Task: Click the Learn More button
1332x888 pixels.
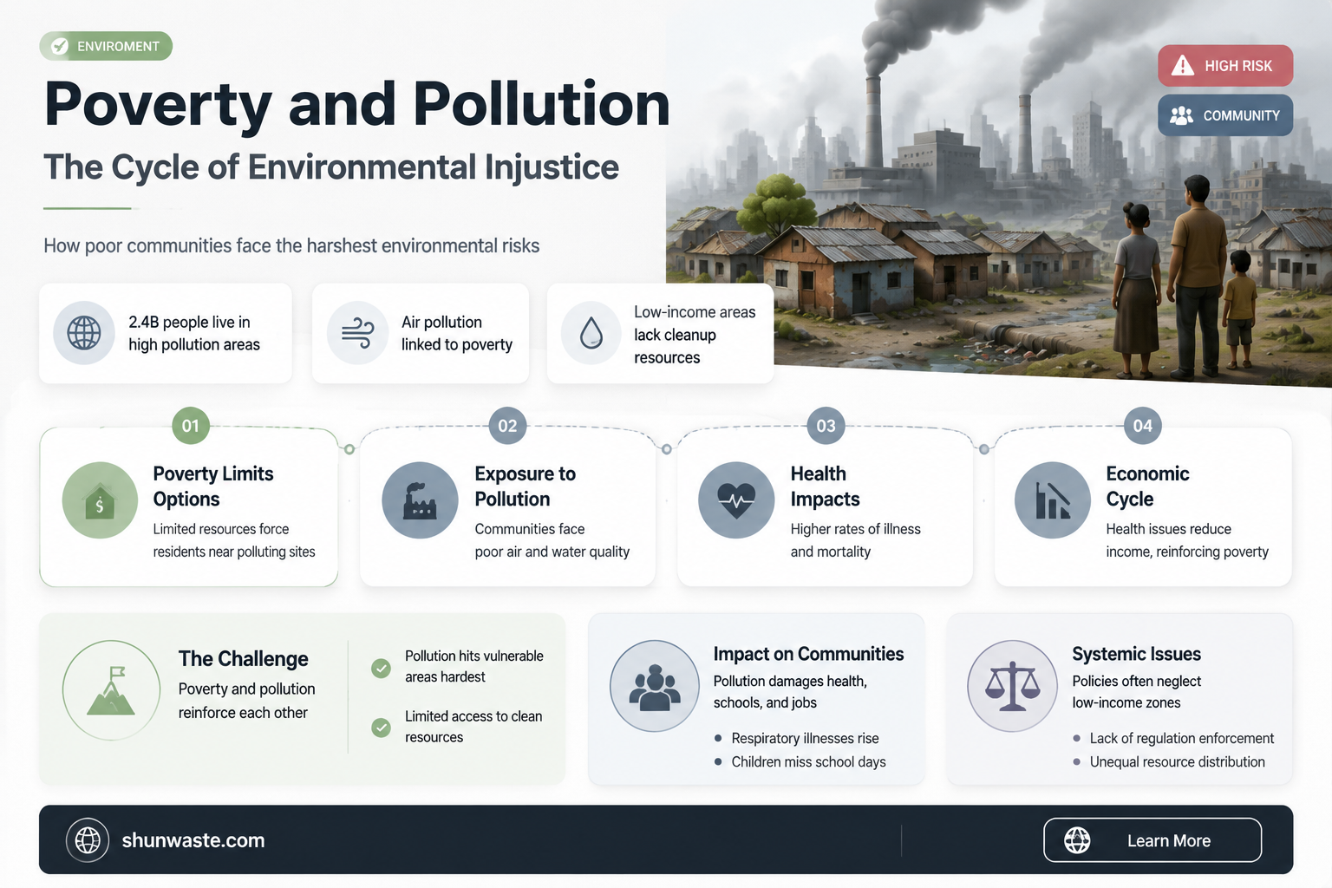Action: 1152,840
